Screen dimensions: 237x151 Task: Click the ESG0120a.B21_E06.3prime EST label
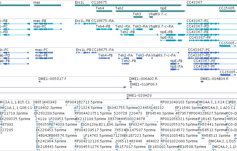[103, 125]
